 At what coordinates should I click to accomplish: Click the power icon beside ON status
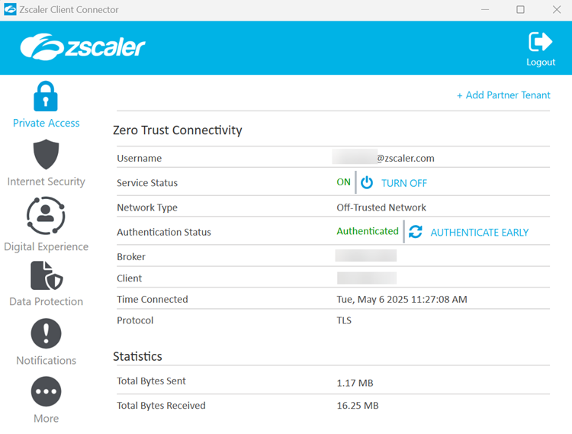367,183
